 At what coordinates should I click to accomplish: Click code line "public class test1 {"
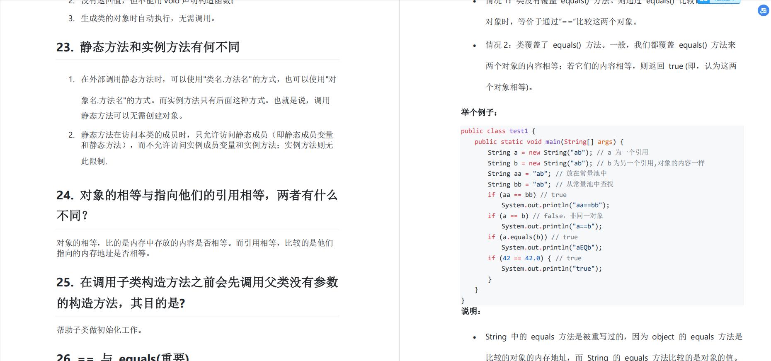[x=498, y=131]
